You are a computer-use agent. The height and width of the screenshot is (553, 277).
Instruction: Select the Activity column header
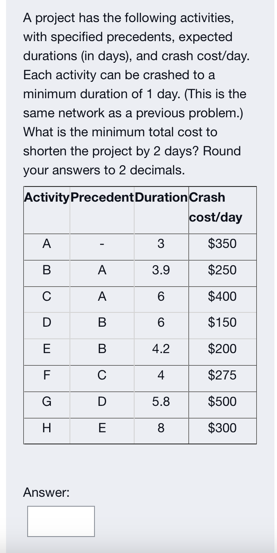tap(45, 197)
